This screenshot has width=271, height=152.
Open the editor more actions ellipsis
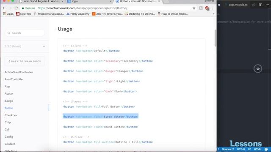pos(267,5)
